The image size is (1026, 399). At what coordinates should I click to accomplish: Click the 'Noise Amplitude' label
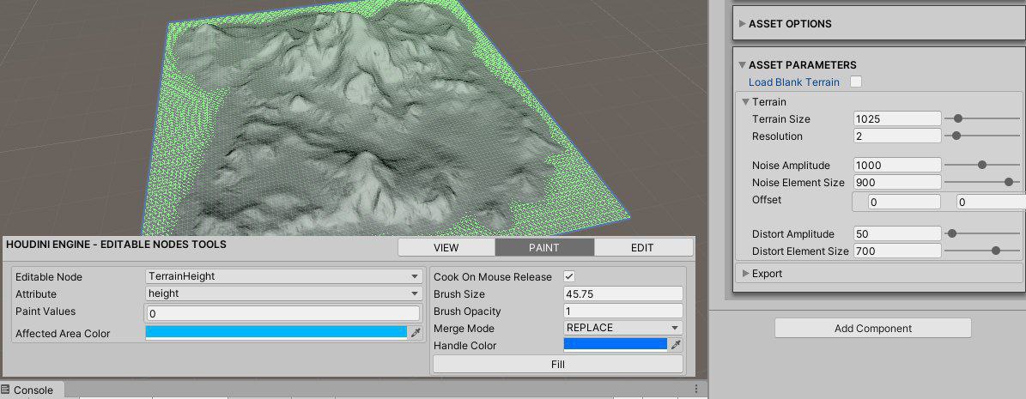pos(791,166)
